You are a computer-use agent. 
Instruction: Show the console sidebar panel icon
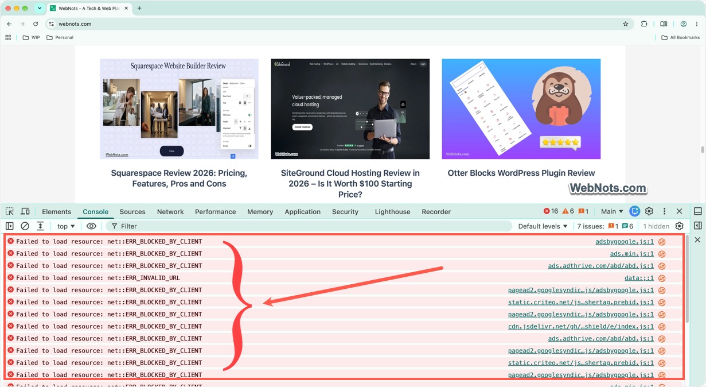(10, 226)
